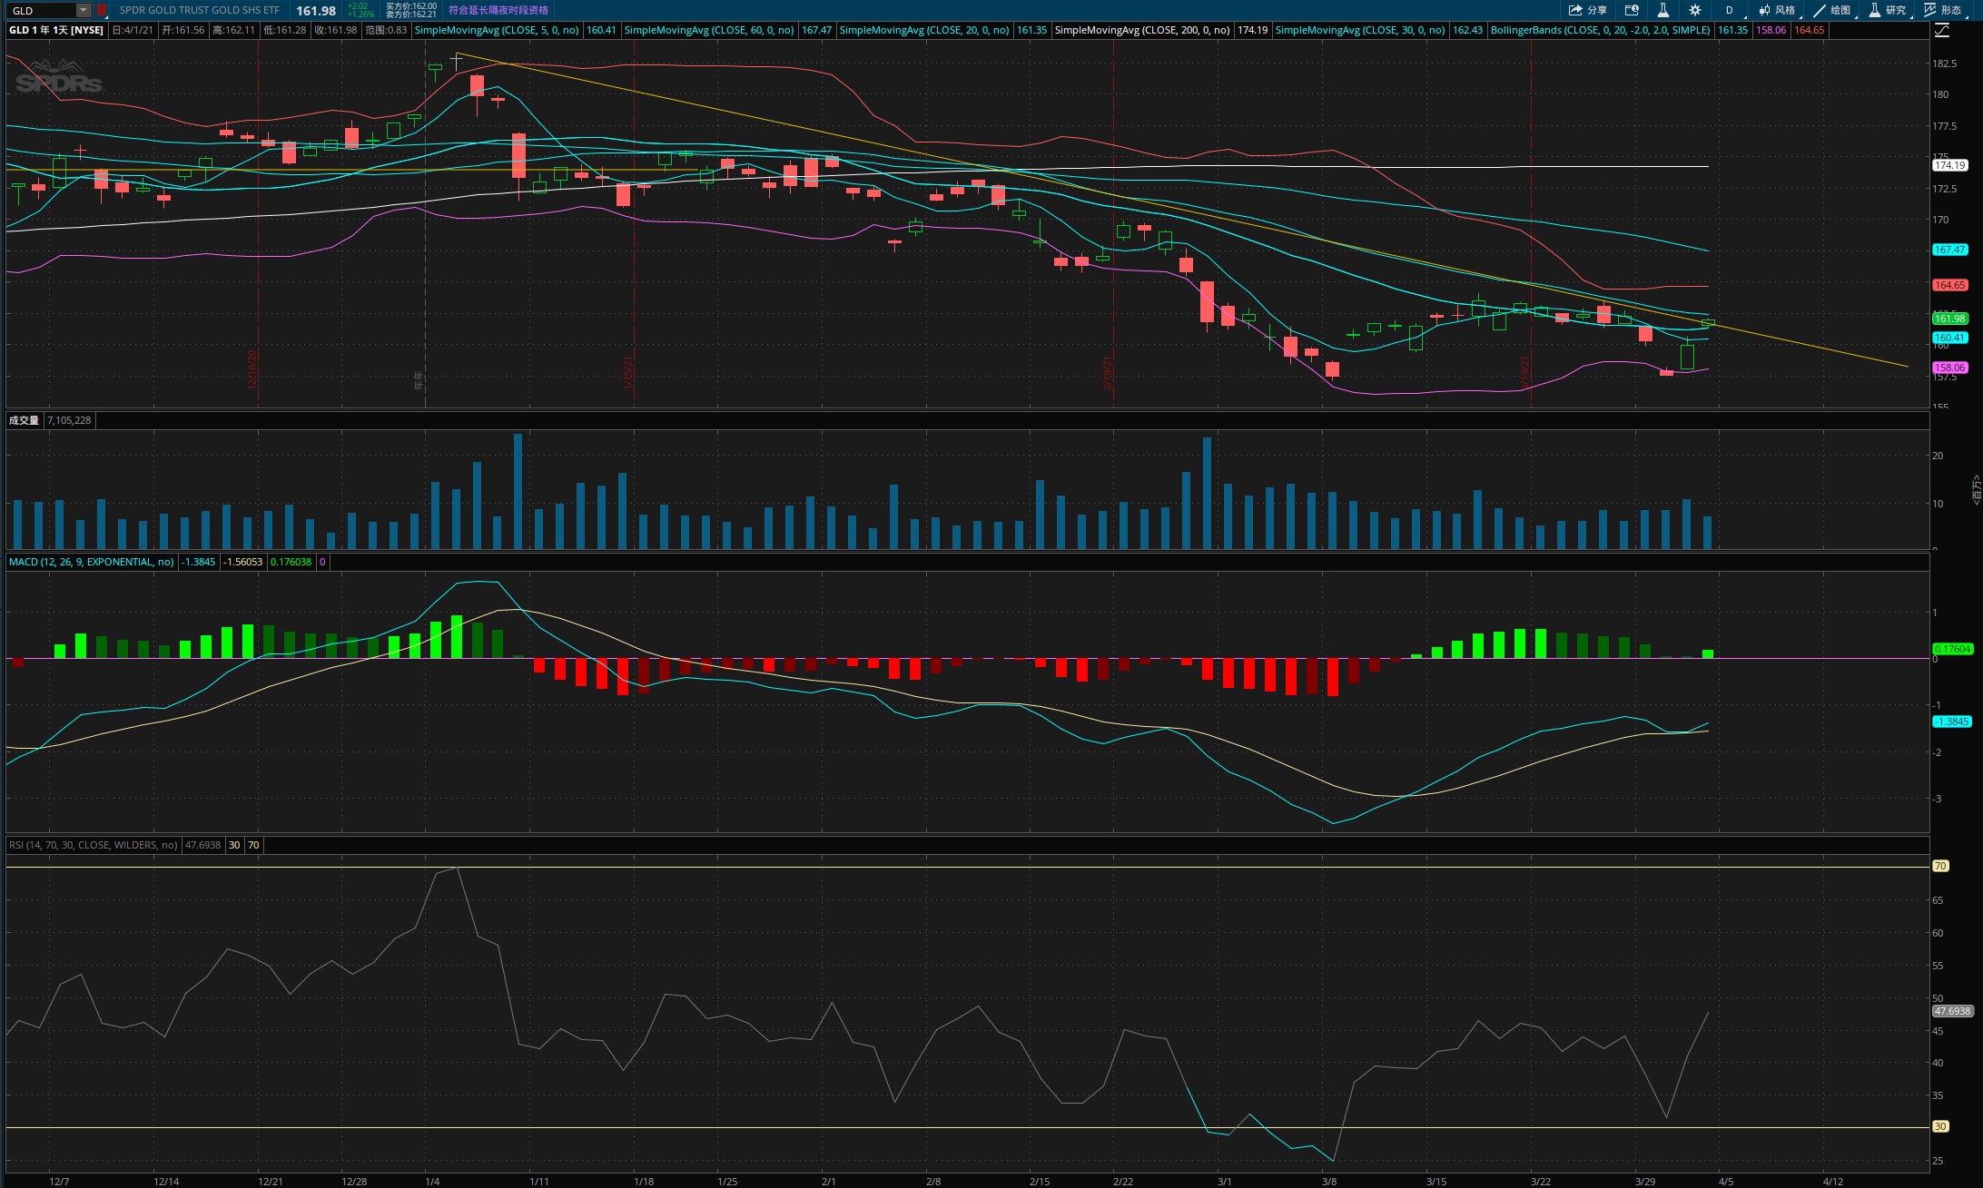Click the 高:162.11 high value
This screenshot has height=1188, width=1983.
(x=233, y=30)
